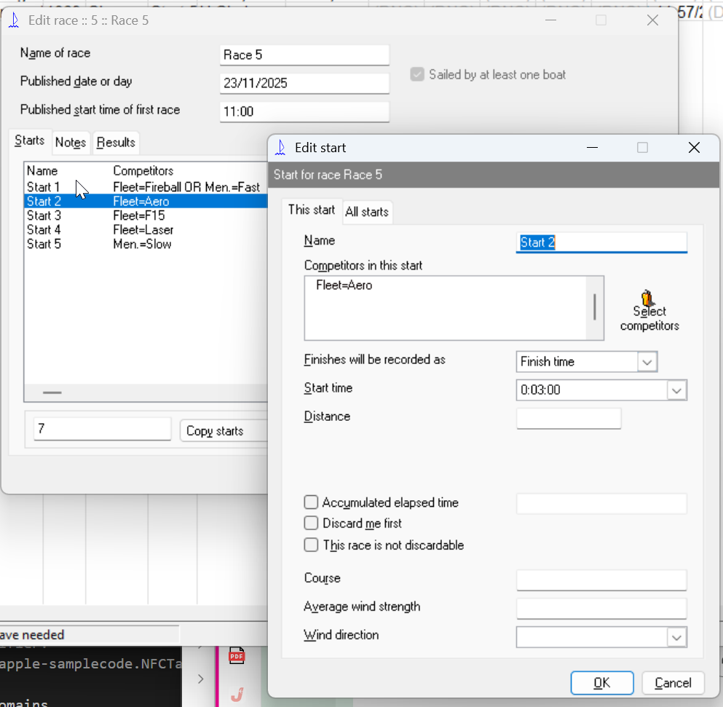Switch to the Results tab

116,143
